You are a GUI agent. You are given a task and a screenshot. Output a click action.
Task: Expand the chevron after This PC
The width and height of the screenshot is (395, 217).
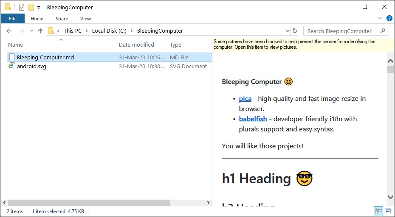[87, 31]
